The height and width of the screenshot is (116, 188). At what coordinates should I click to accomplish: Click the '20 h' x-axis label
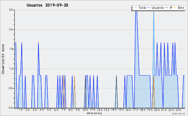(x=157, y=110)
